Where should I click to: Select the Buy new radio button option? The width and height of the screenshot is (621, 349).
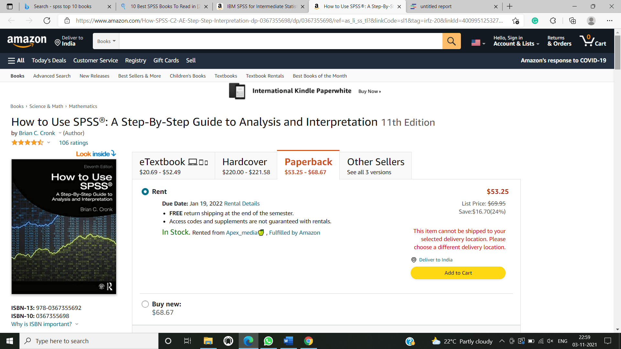pyautogui.click(x=145, y=304)
